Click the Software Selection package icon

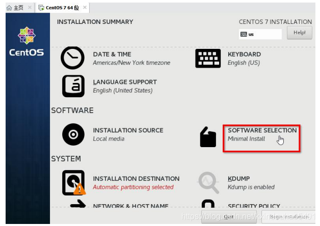click(x=208, y=137)
